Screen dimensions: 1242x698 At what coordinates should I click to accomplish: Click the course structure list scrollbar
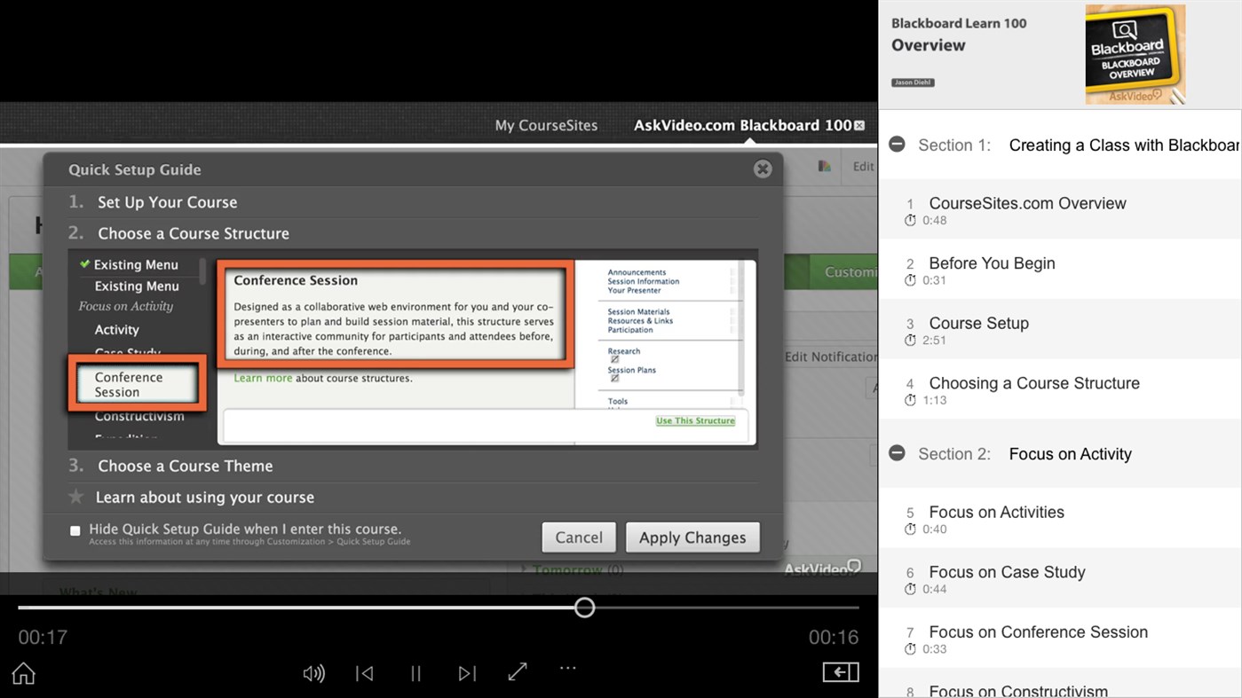click(202, 272)
